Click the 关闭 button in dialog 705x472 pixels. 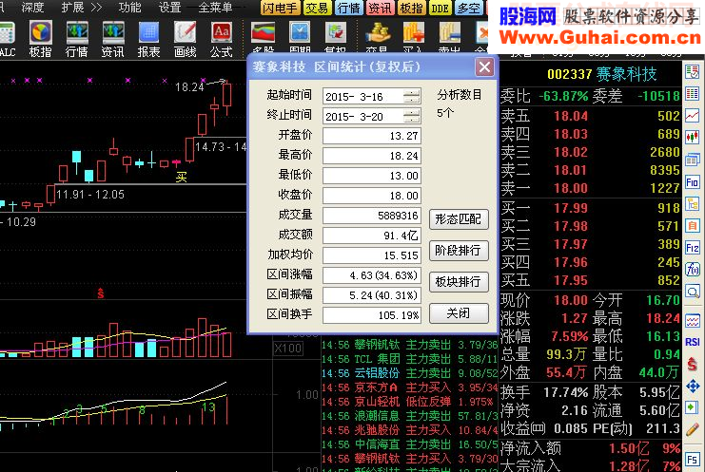(x=459, y=313)
